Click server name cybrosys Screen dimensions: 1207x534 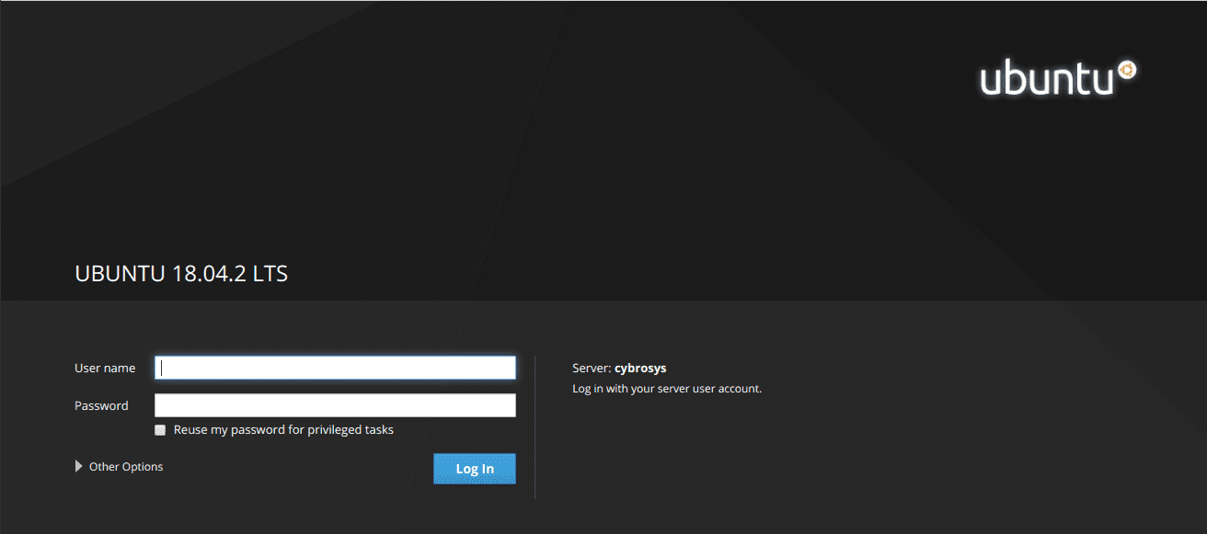tap(640, 368)
